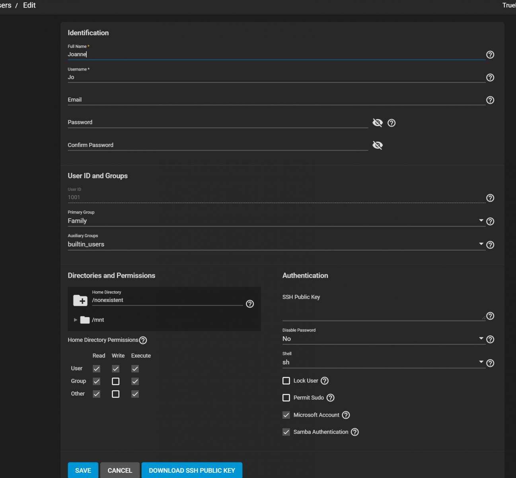516x478 pixels.
Task: Open help for Lock User
Action: click(325, 381)
